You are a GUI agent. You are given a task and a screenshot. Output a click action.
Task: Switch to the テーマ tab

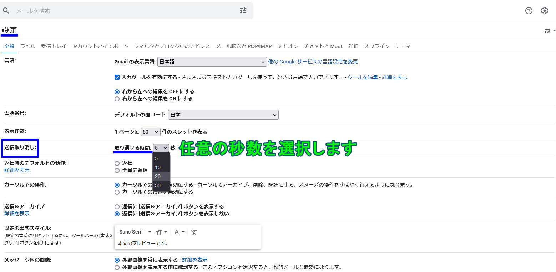[x=403, y=46]
